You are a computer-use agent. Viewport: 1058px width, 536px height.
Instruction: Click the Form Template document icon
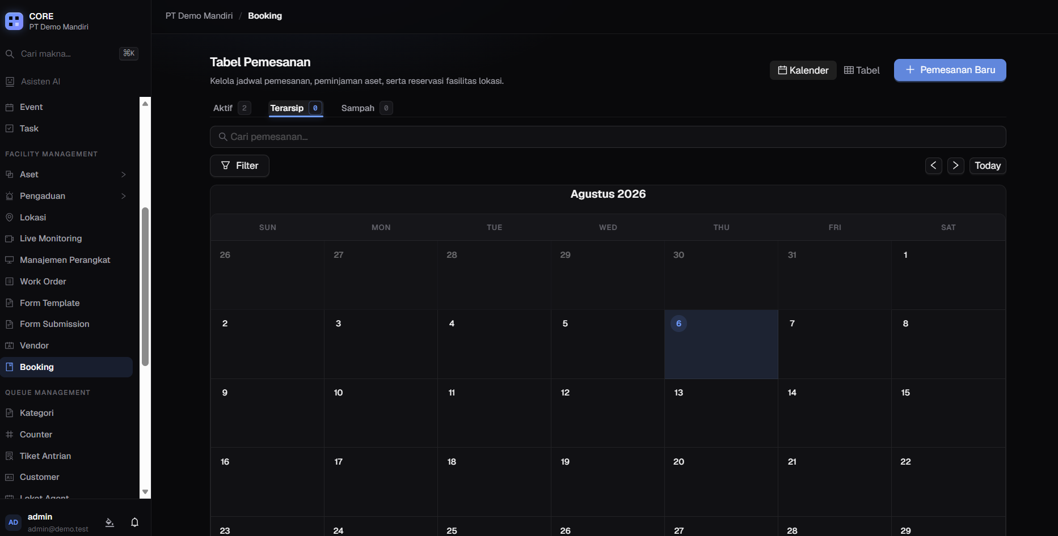click(x=10, y=303)
